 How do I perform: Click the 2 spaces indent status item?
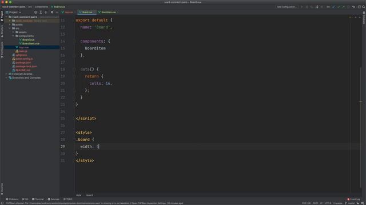click(337, 203)
